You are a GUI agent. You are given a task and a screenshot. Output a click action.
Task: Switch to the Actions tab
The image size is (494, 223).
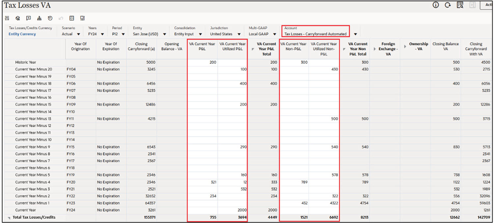tap(489, 5)
